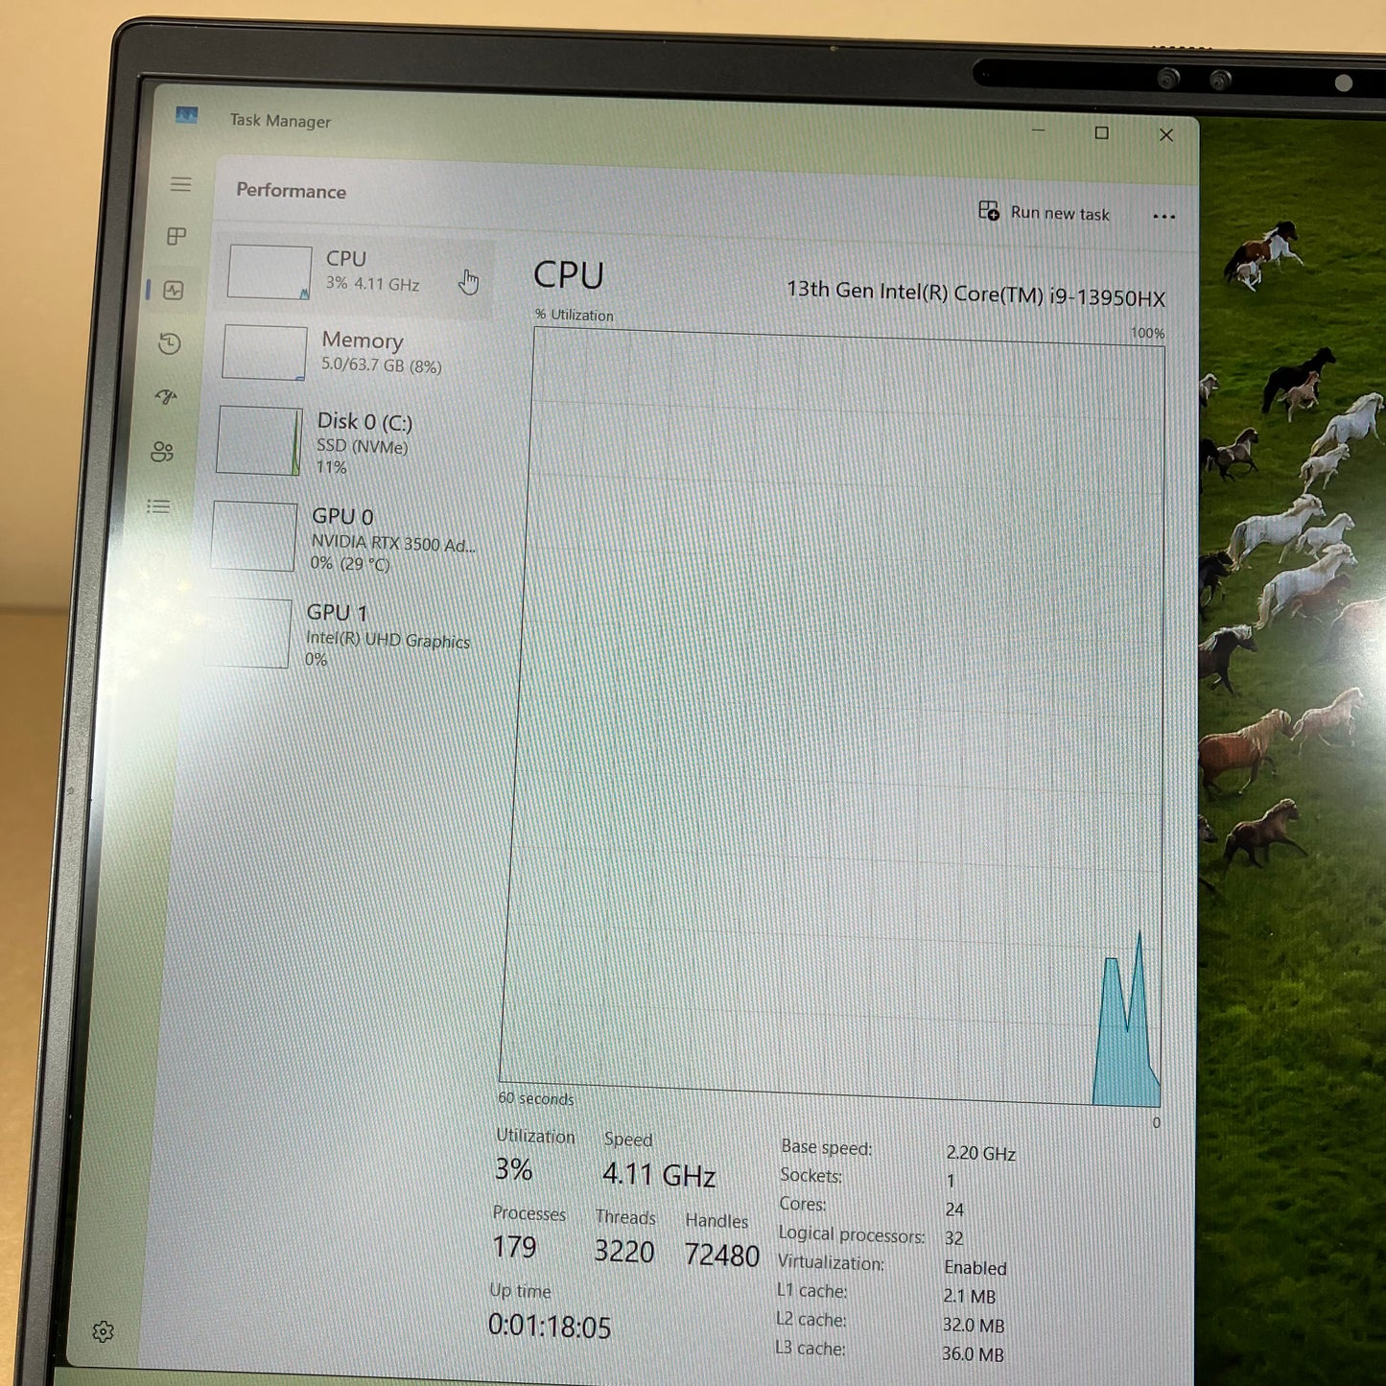
Task: Open the Processes page icon
Action: coord(177,237)
